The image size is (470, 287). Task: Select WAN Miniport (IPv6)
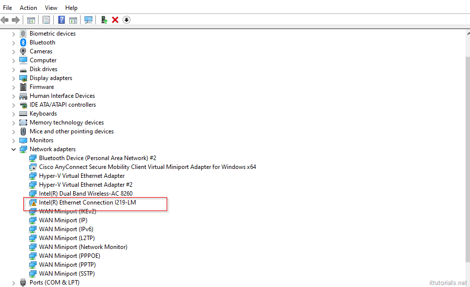click(x=66, y=229)
